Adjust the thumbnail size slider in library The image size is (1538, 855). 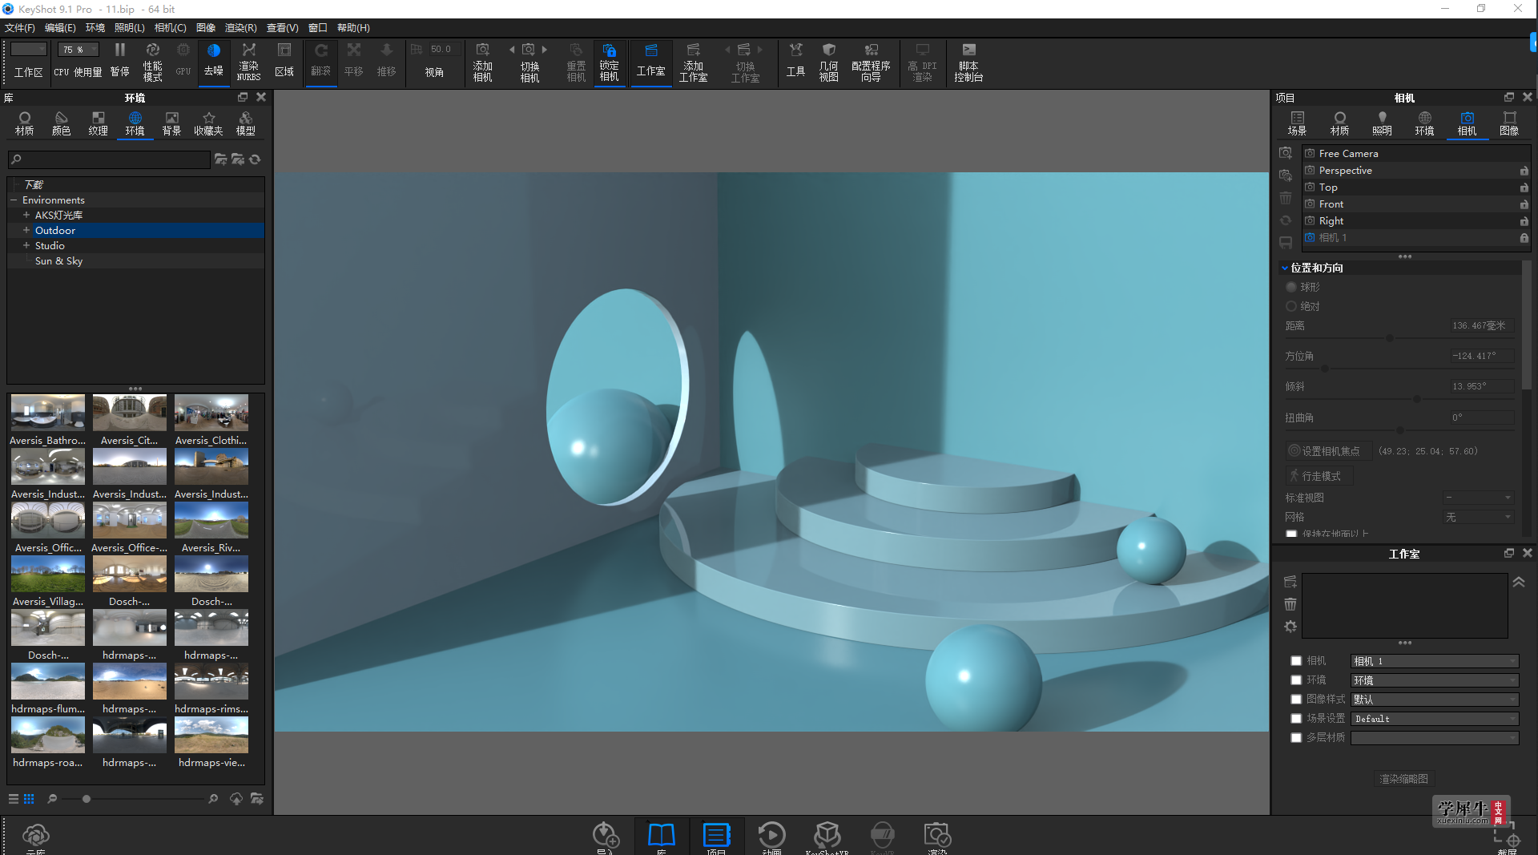coord(86,799)
